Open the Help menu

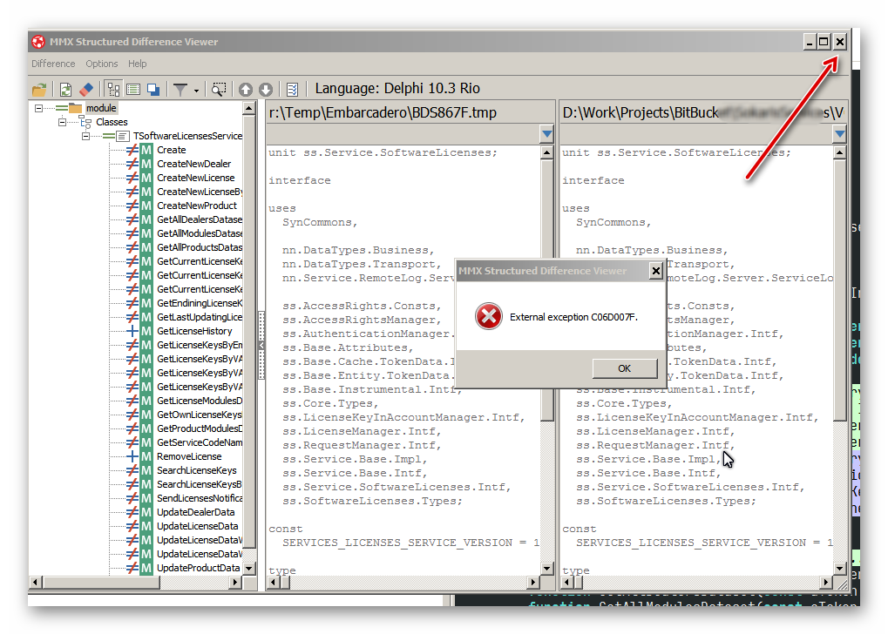click(137, 64)
